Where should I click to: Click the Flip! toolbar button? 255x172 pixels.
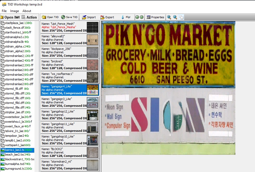pos(126,17)
